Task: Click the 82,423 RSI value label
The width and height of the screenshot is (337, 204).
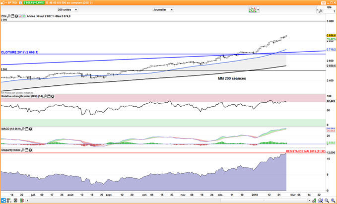Action: coord(331,101)
